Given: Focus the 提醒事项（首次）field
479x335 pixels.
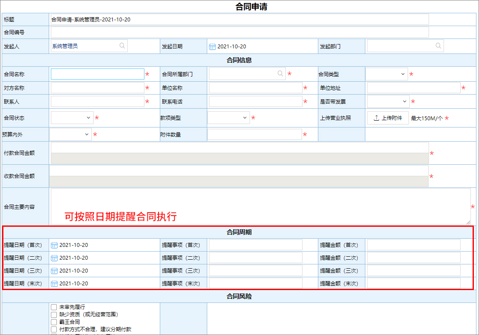Looking at the screenshot, I should 256,245.
